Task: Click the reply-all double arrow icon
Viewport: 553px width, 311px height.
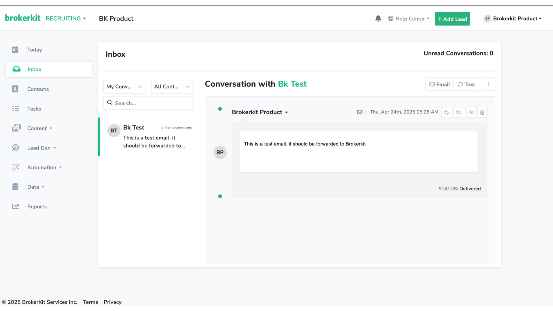Action: click(459, 112)
